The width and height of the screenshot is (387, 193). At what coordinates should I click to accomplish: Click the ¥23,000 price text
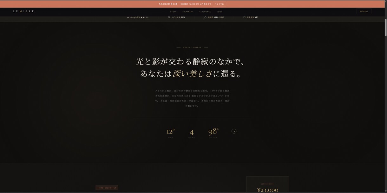coord(268,190)
